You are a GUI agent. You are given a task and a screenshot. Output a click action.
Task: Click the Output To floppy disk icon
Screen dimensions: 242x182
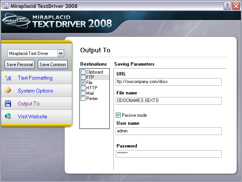[x=8, y=104]
